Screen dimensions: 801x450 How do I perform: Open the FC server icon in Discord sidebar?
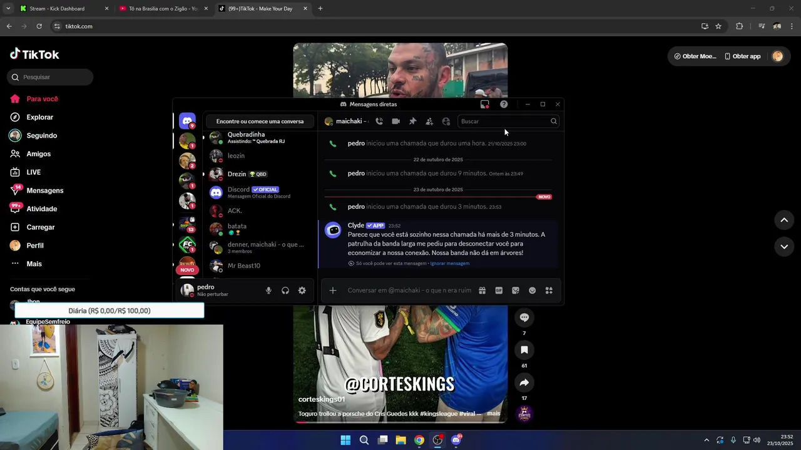[187, 244]
